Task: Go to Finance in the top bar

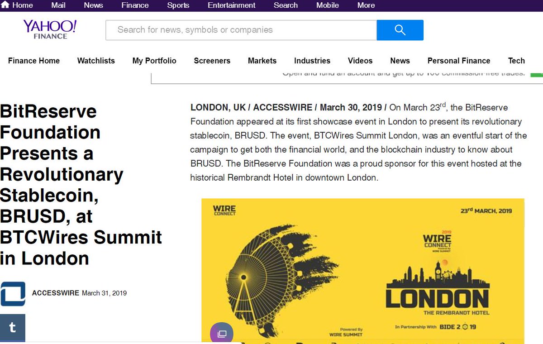Action: [135, 5]
